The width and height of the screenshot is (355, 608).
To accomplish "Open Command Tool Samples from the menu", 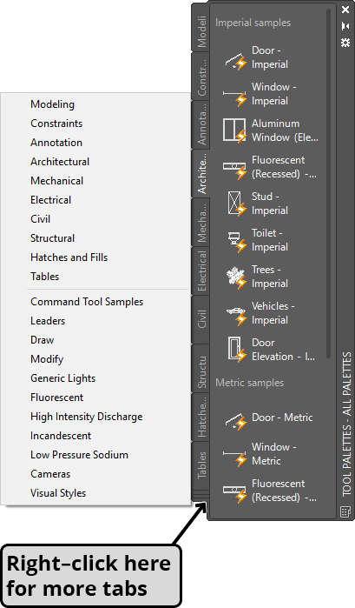I will [x=87, y=302].
